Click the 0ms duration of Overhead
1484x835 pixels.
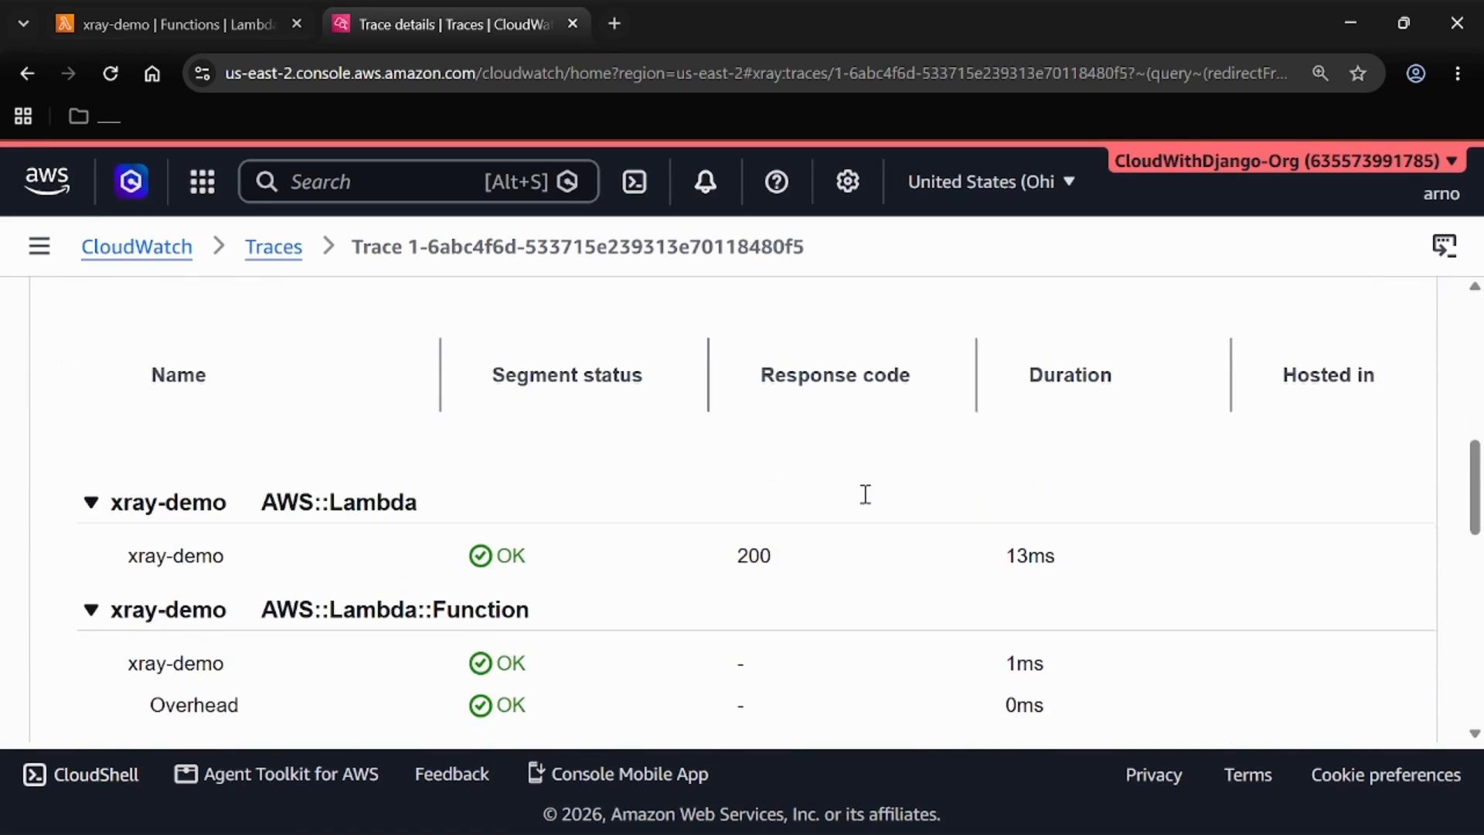[1025, 705]
